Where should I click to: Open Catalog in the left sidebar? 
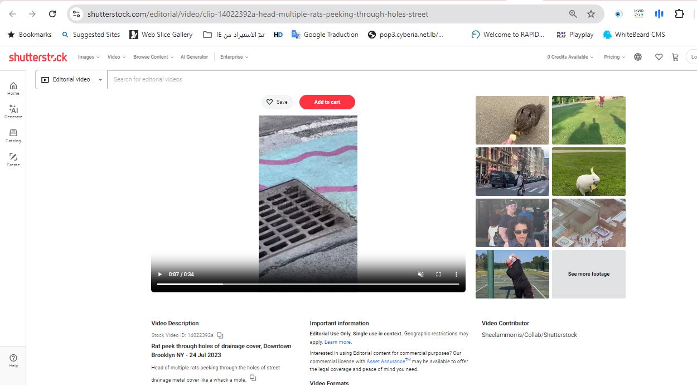[x=13, y=136]
